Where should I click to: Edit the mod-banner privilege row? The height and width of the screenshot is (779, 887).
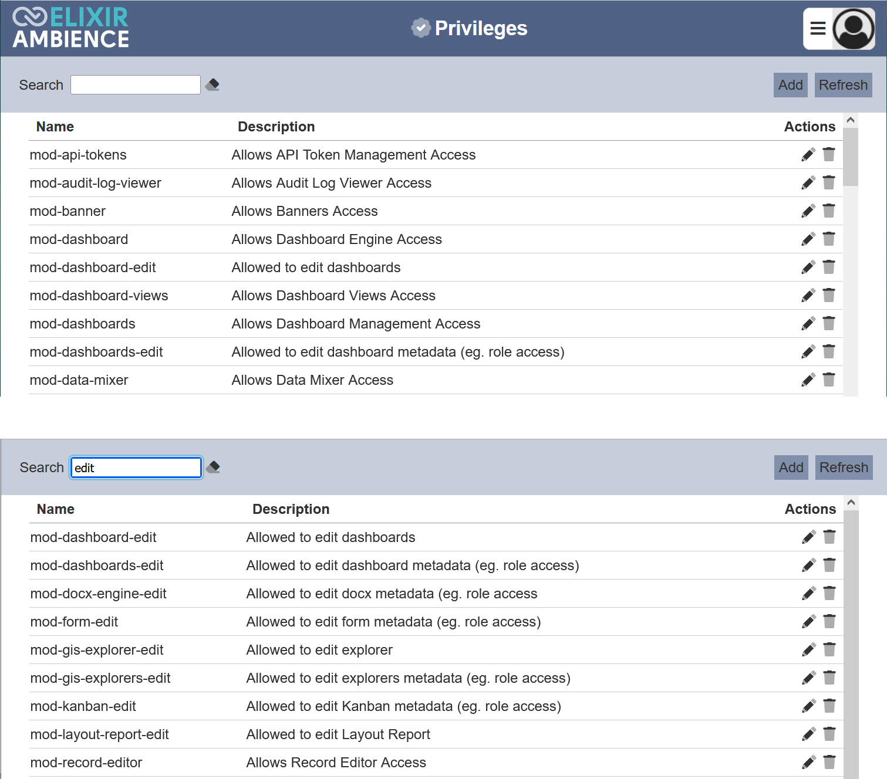click(x=808, y=211)
